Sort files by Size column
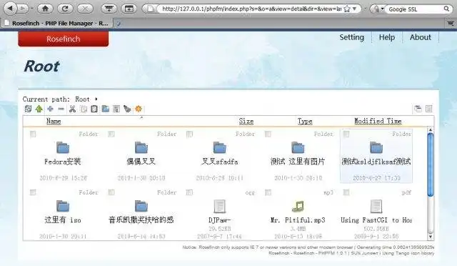 [x=246, y=121]
